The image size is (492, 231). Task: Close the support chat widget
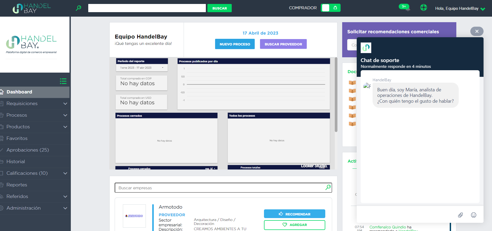(477, 31)
